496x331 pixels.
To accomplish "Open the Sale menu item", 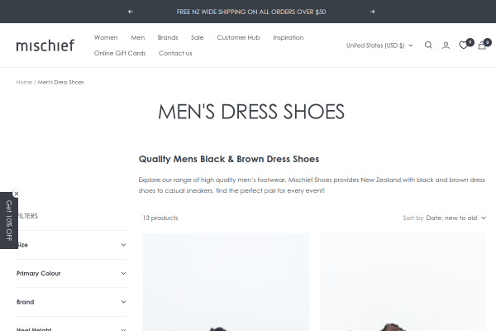I will 197,37.
